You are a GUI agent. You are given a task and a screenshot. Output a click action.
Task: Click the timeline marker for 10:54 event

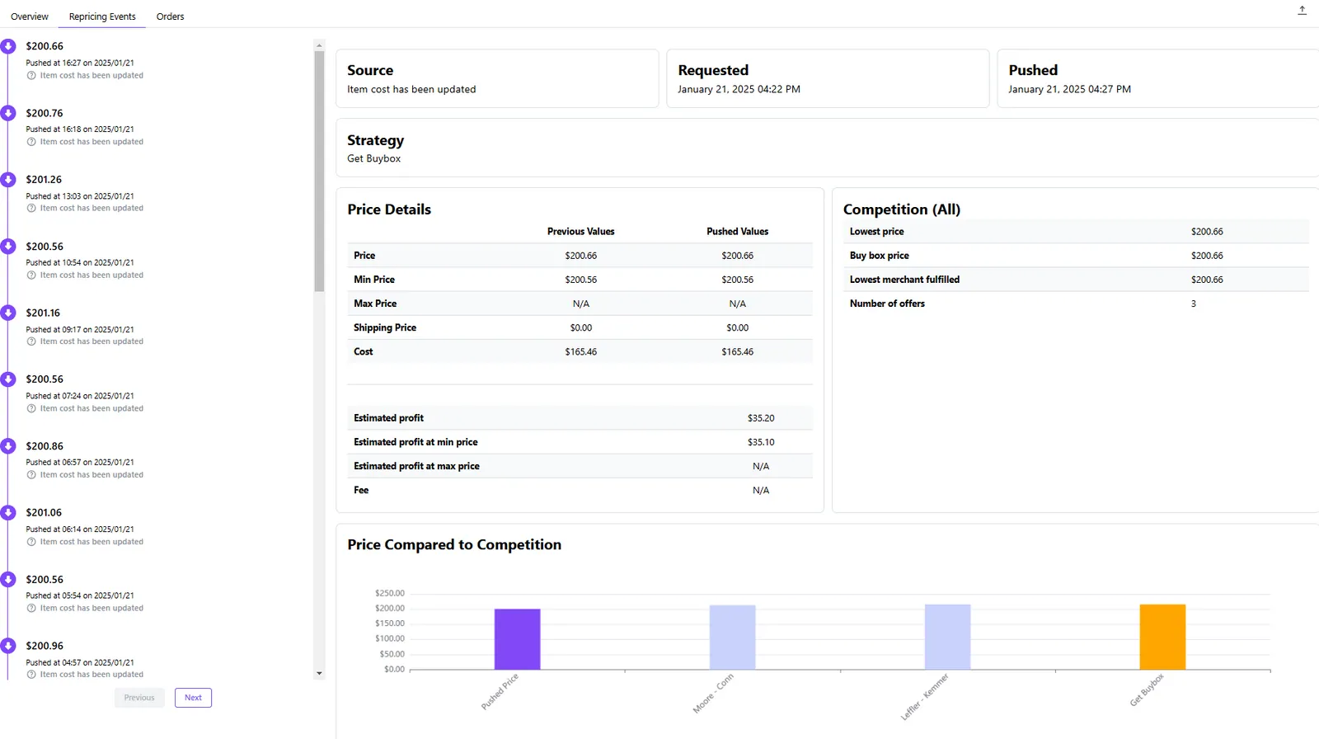(8, 246)
